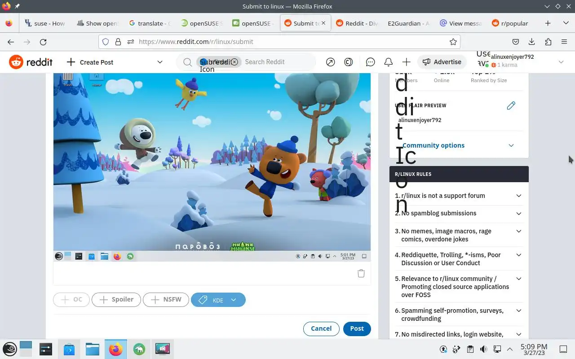
Task: Open the clipboard tray icon
Action: (470, 349)
